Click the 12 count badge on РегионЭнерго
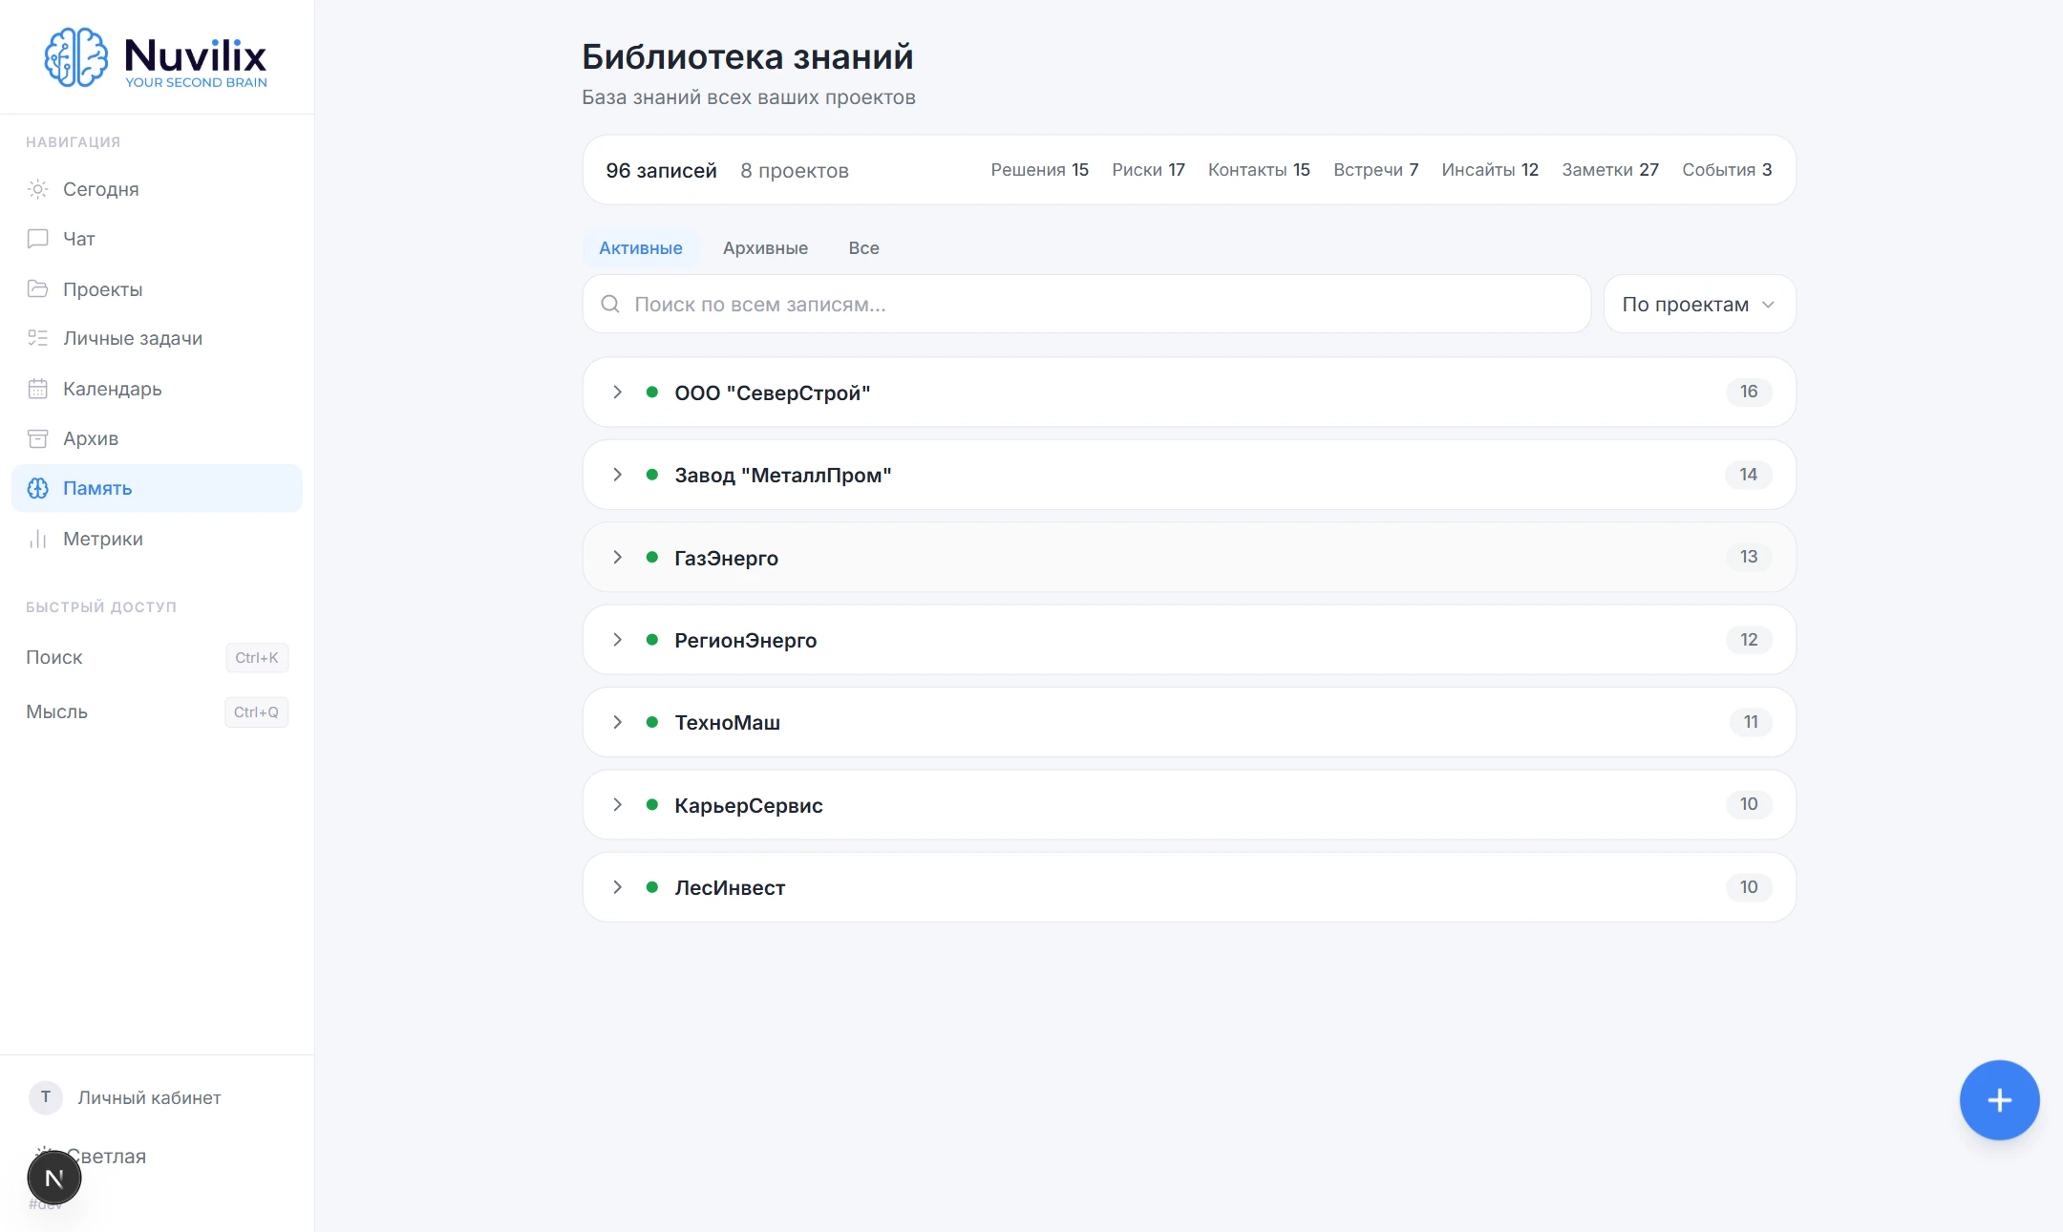Screen dimensions: 2063x1232 pyautogui.click(x=1749, y=640)
